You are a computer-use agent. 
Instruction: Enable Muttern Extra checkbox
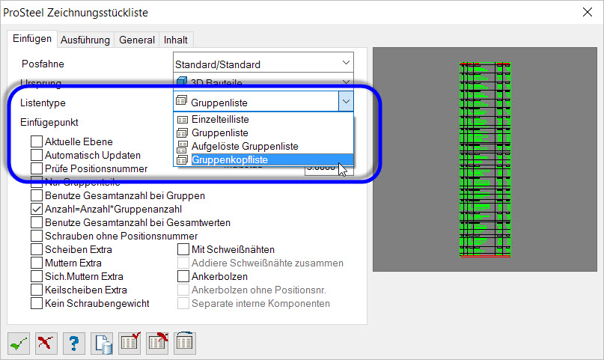point(37,263)
